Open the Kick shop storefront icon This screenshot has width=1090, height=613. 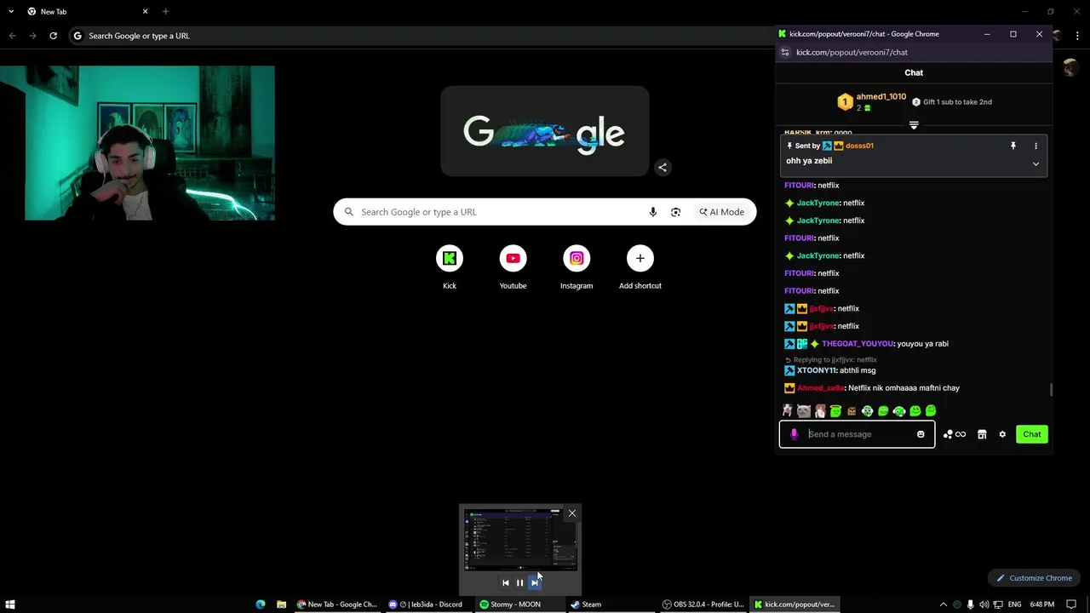coord(982,434)
